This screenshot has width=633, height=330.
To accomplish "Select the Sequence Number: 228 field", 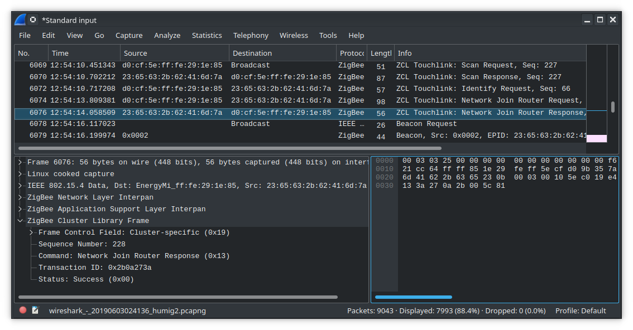I will point(82,244).
